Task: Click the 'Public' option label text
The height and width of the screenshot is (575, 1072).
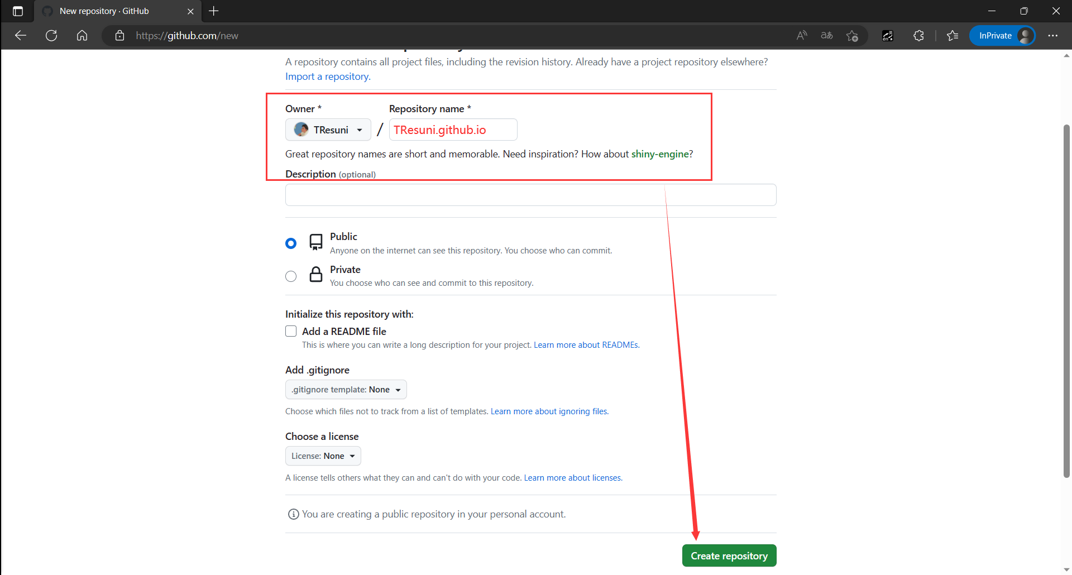Action: click(343, 237)
